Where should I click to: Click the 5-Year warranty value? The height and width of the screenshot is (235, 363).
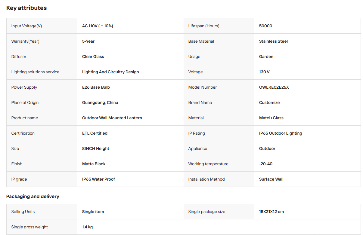tap(88, 41)
